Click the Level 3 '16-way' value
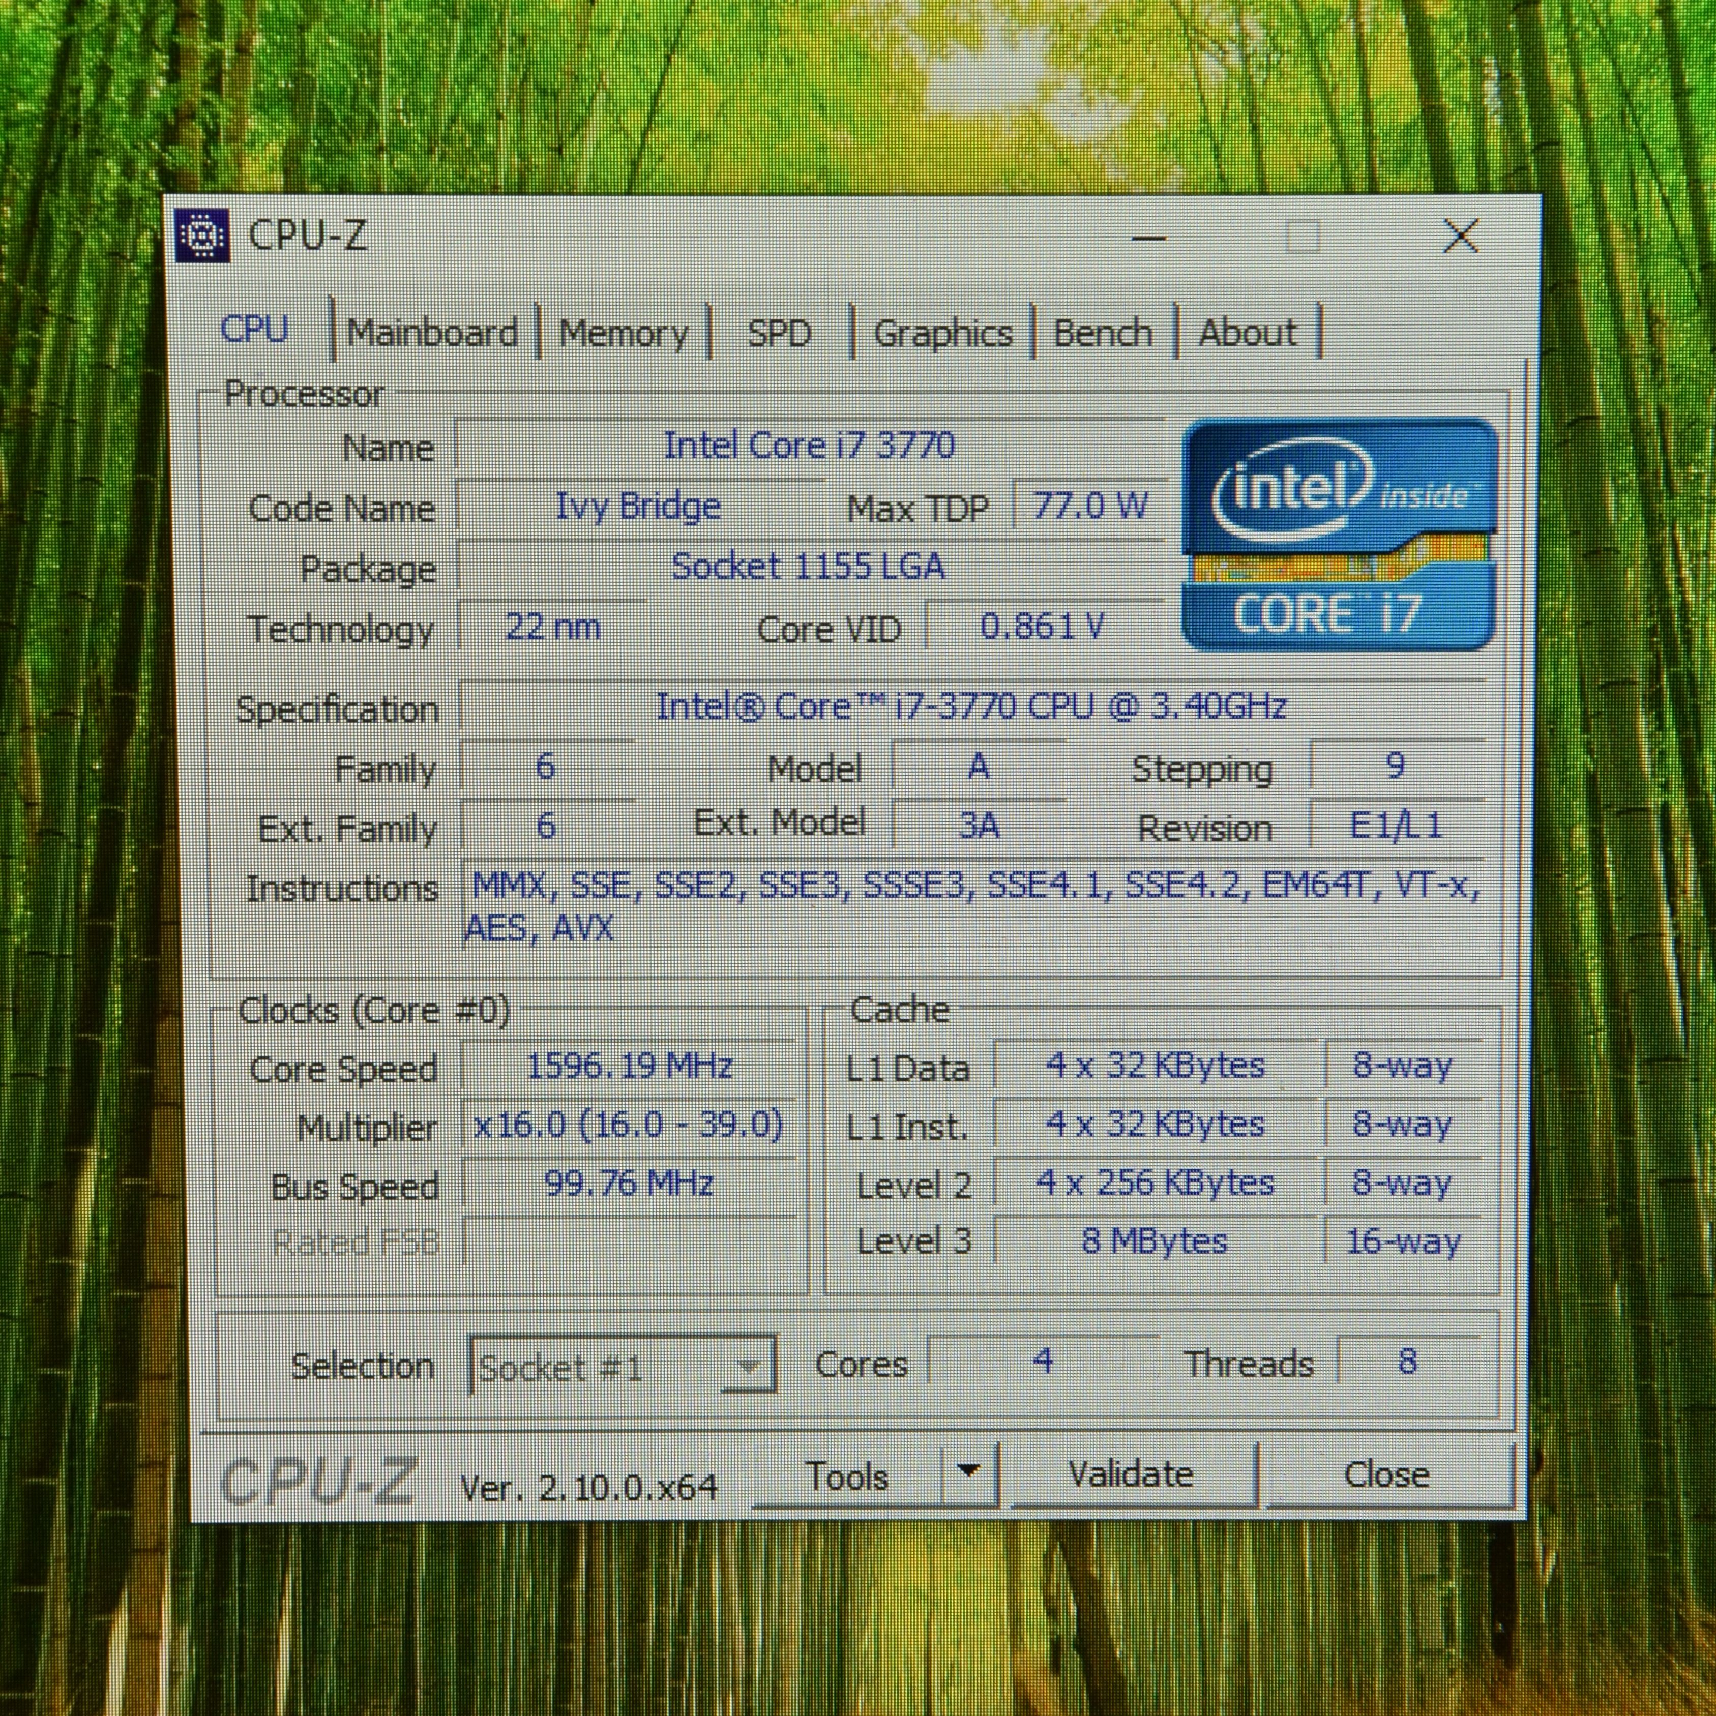Image resolution: width=1716 pixels, height=1716 pixels. point(1403,1241)
